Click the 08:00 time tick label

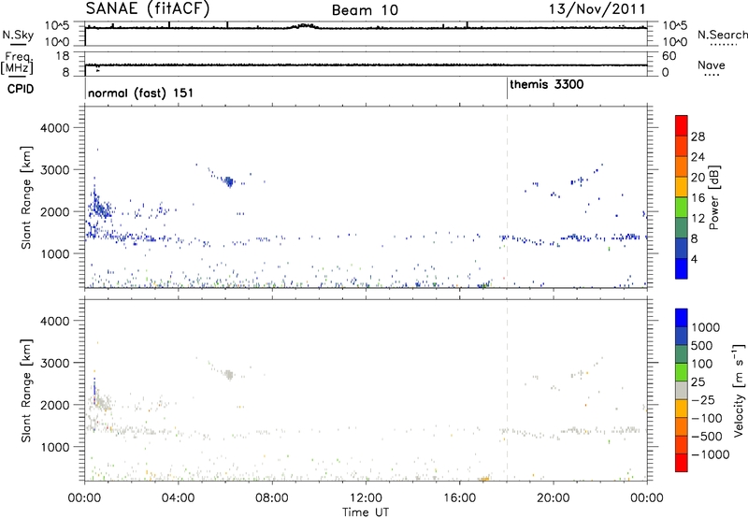(272, 498)
